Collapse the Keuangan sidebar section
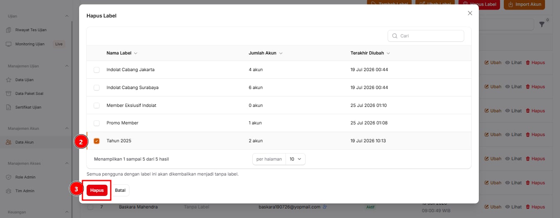 click(67, 212)
